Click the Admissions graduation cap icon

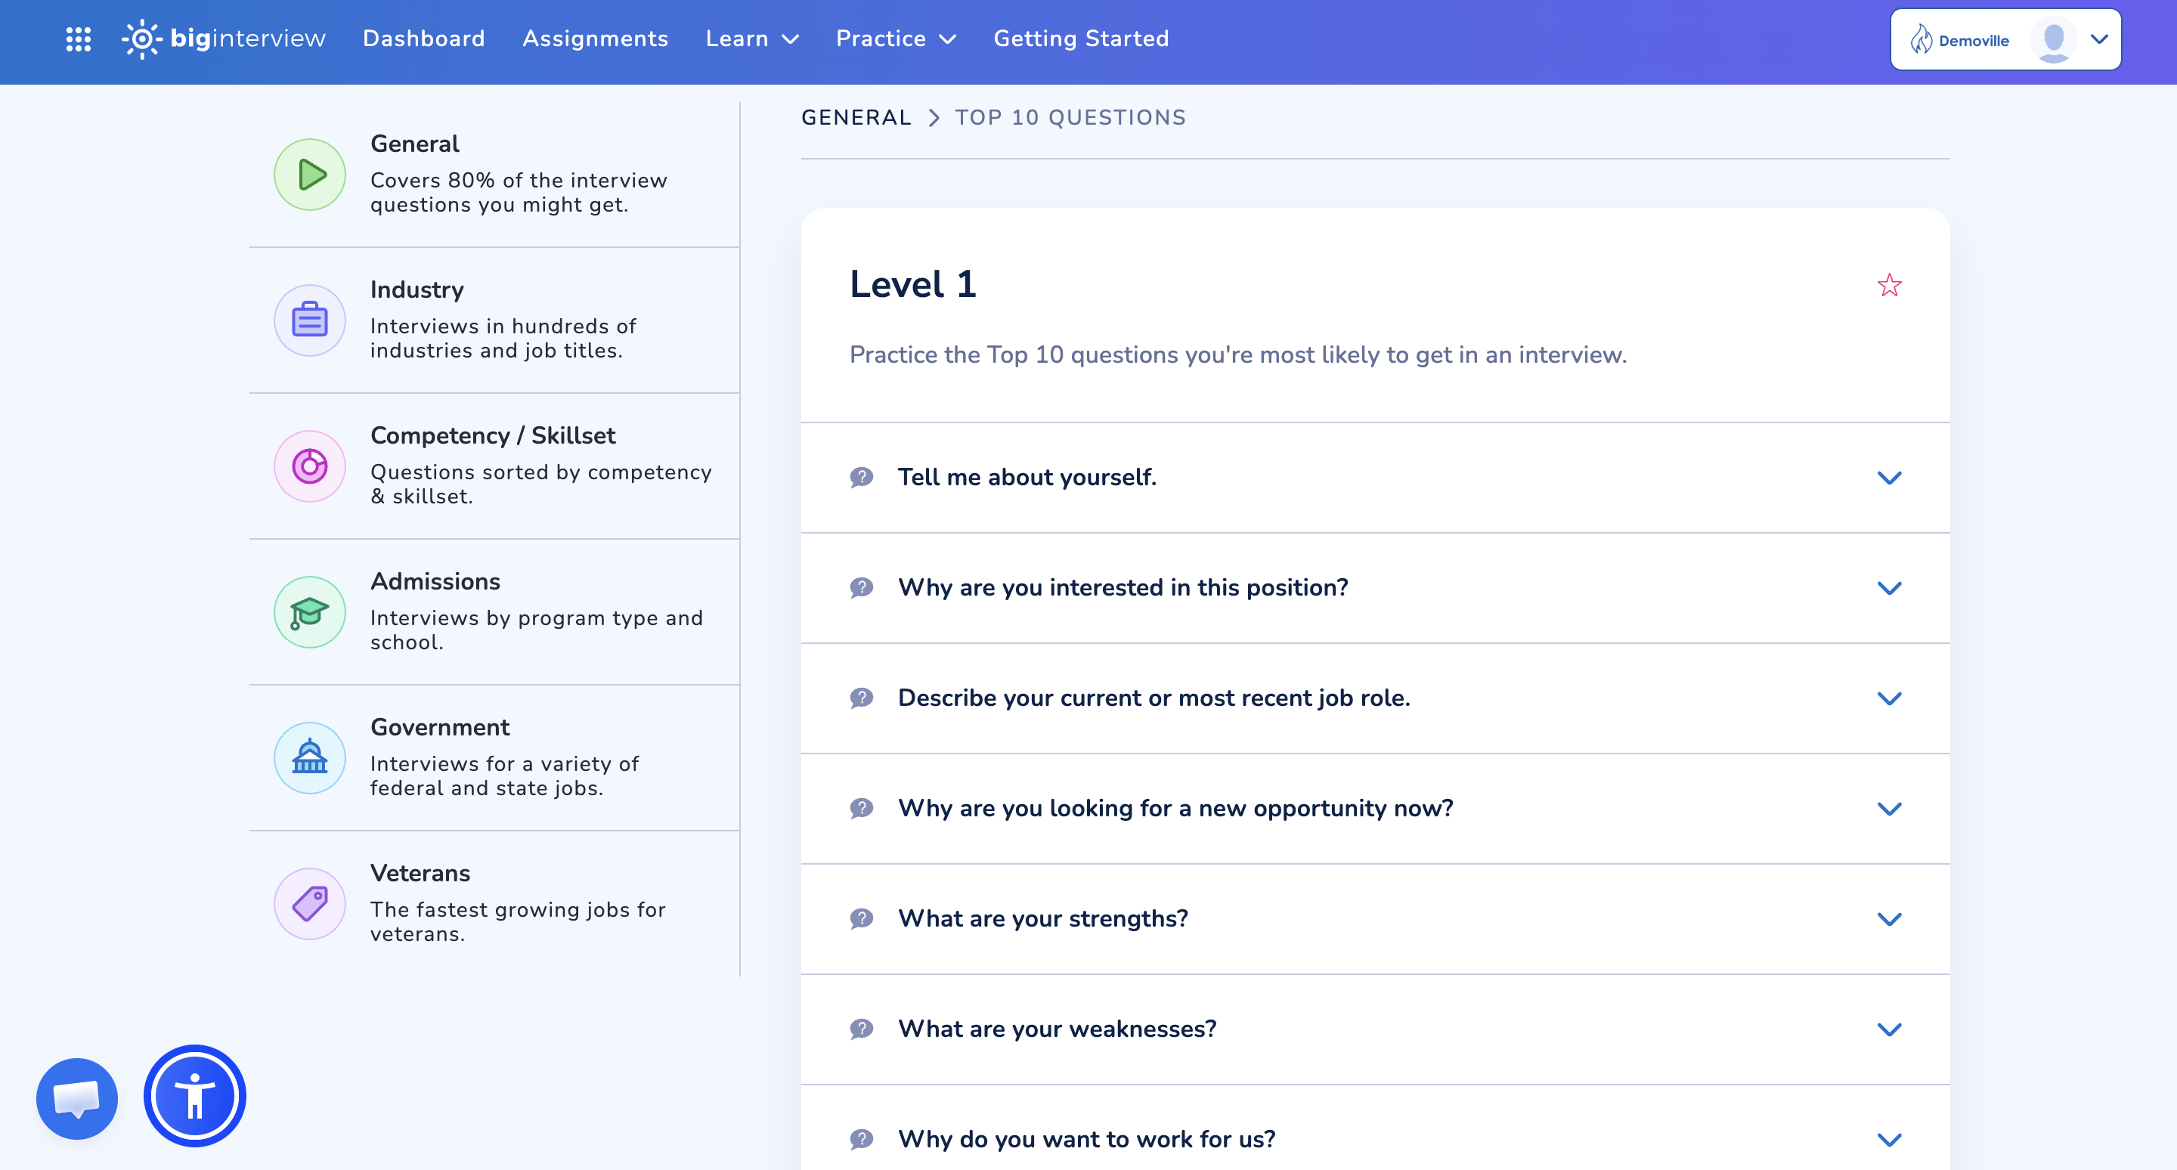point(309,611)
